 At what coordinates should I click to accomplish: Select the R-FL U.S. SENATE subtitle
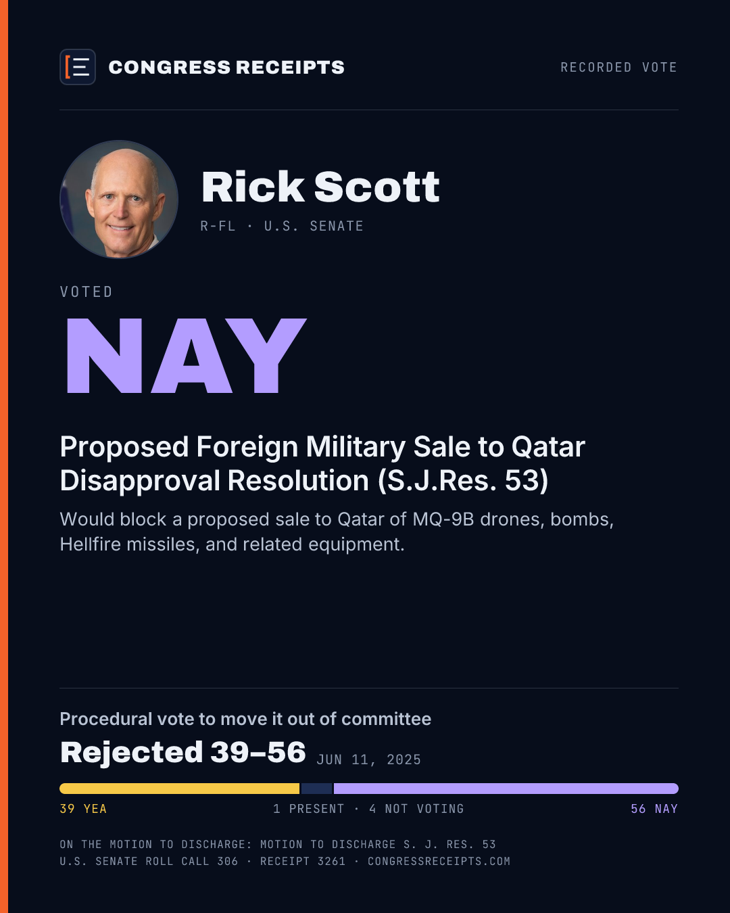click(282, 226)
